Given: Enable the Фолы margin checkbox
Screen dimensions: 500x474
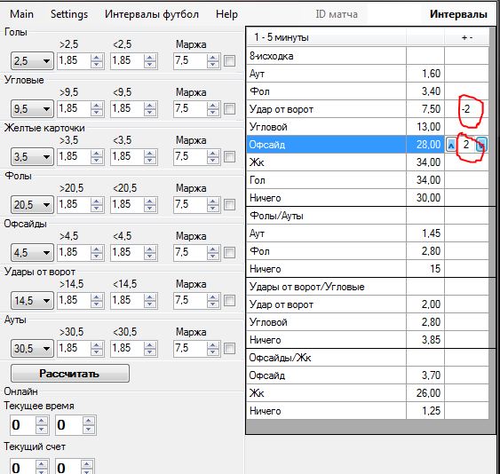Looking at the screenshot, I should pos(230,204).
